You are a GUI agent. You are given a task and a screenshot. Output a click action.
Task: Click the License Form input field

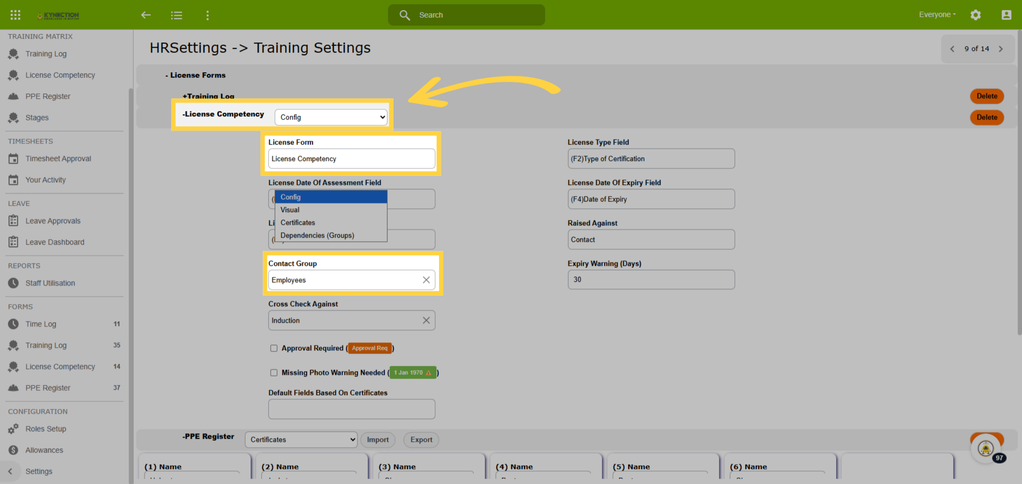(x=351, y=159)
